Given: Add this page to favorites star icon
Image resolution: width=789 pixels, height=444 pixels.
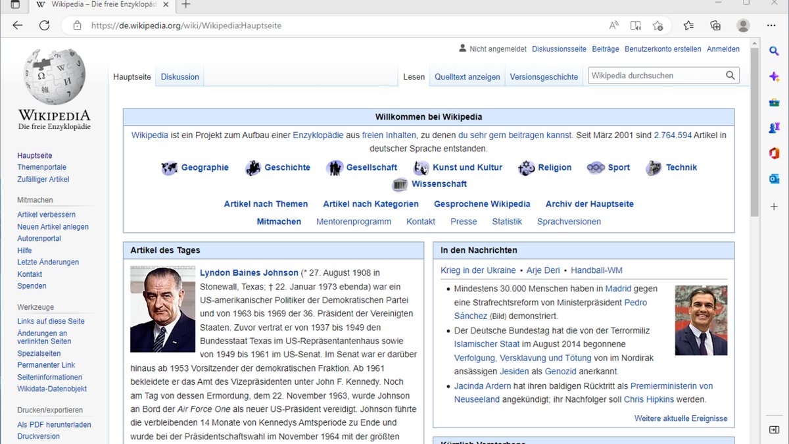Looking at the screenshot, I should pyautogui.click(x=657, y=26).
